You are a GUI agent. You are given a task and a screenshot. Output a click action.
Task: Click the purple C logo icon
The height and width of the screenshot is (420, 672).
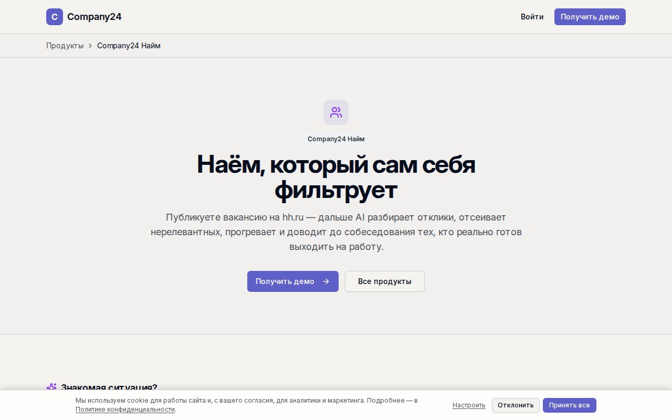point(55,17)
